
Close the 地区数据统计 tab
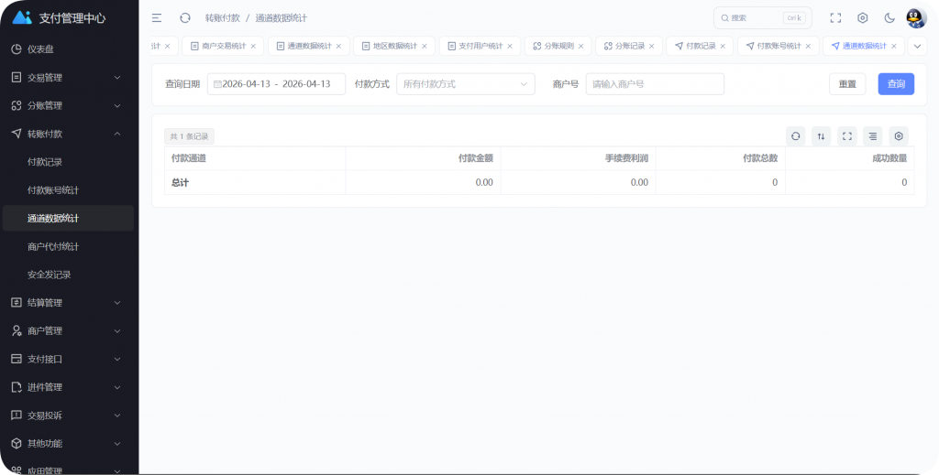(x=425, y=46)
